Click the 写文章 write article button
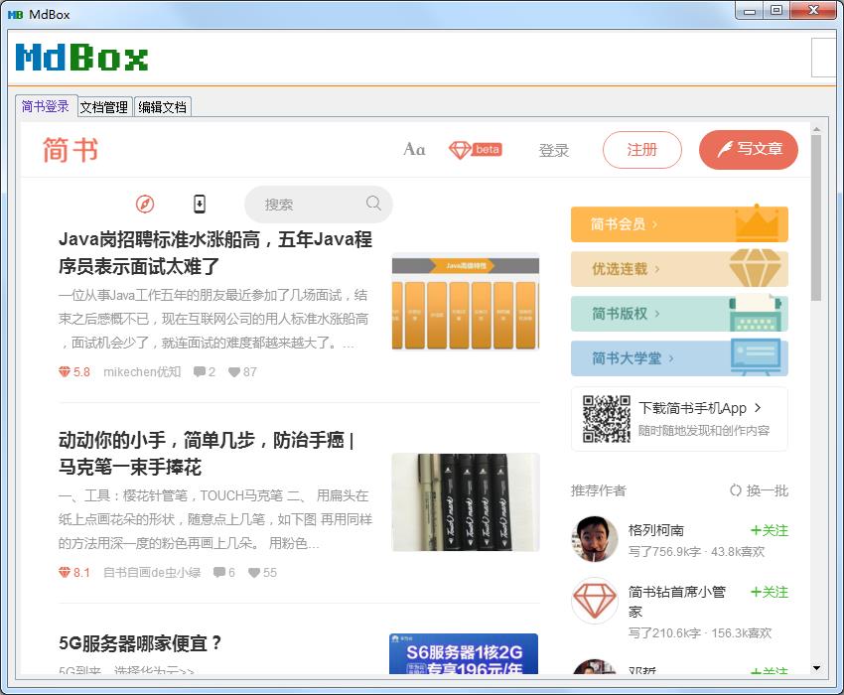Viewport: 844px width, 695px height. pyautogui.click(x=749, y=150)
